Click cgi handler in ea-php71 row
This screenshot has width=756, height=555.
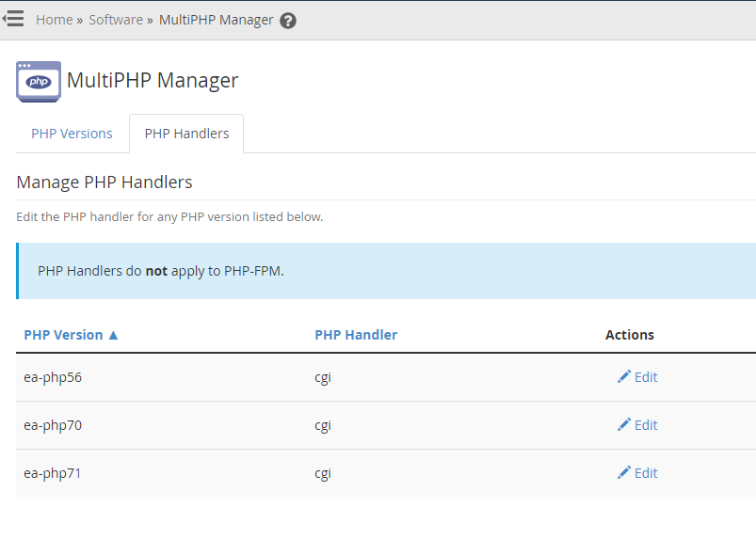point(323,473)
